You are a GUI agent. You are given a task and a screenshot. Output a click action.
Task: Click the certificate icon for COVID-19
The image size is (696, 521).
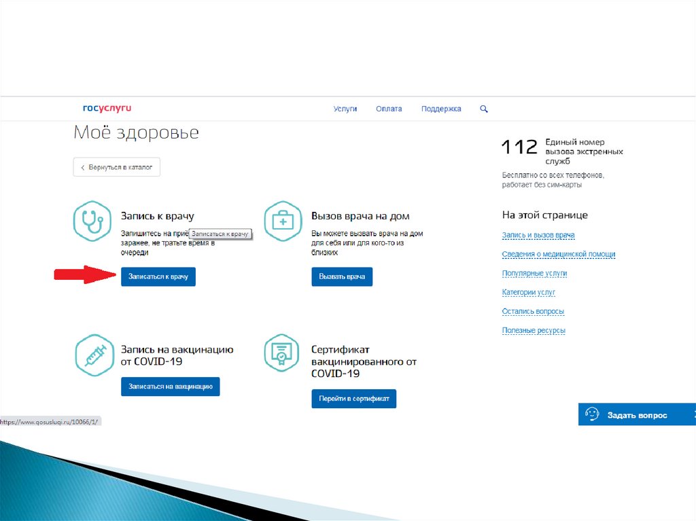coord(281,353)
